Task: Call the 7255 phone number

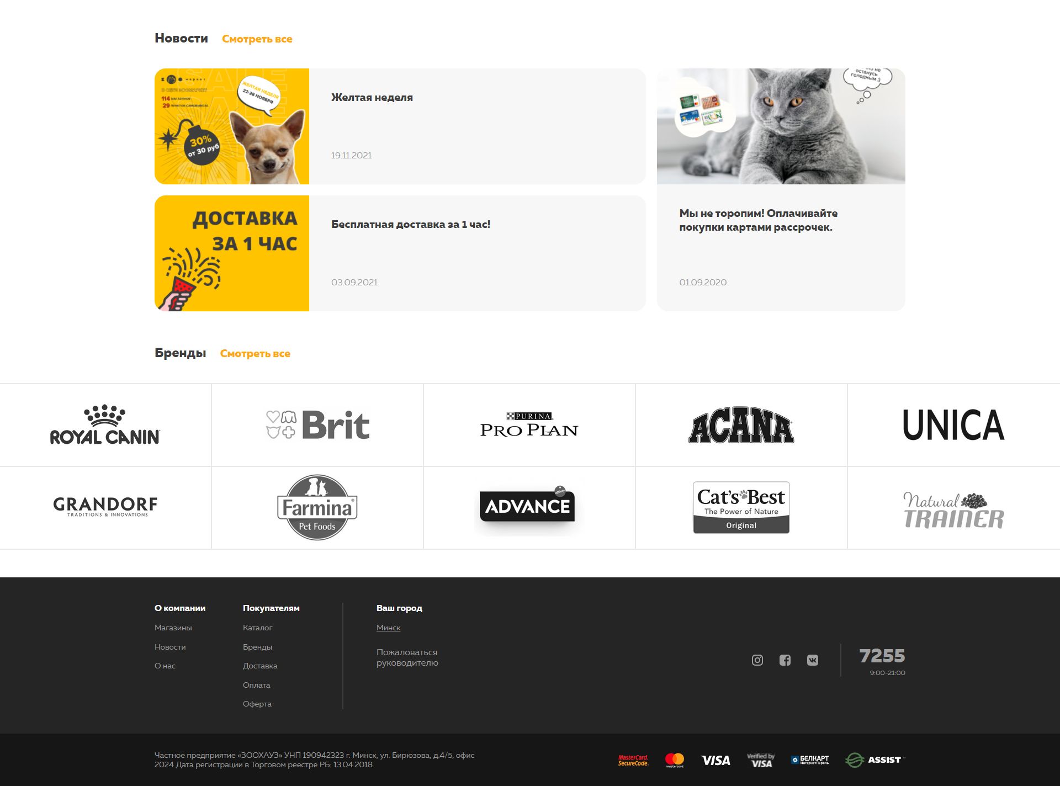Action: (x=882, y=656)
